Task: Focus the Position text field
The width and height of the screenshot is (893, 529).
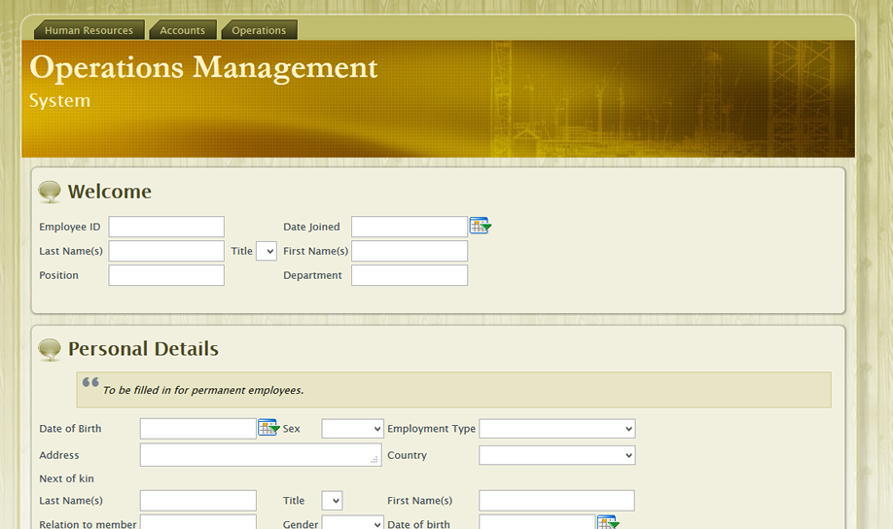Action: tap(166, 275)
